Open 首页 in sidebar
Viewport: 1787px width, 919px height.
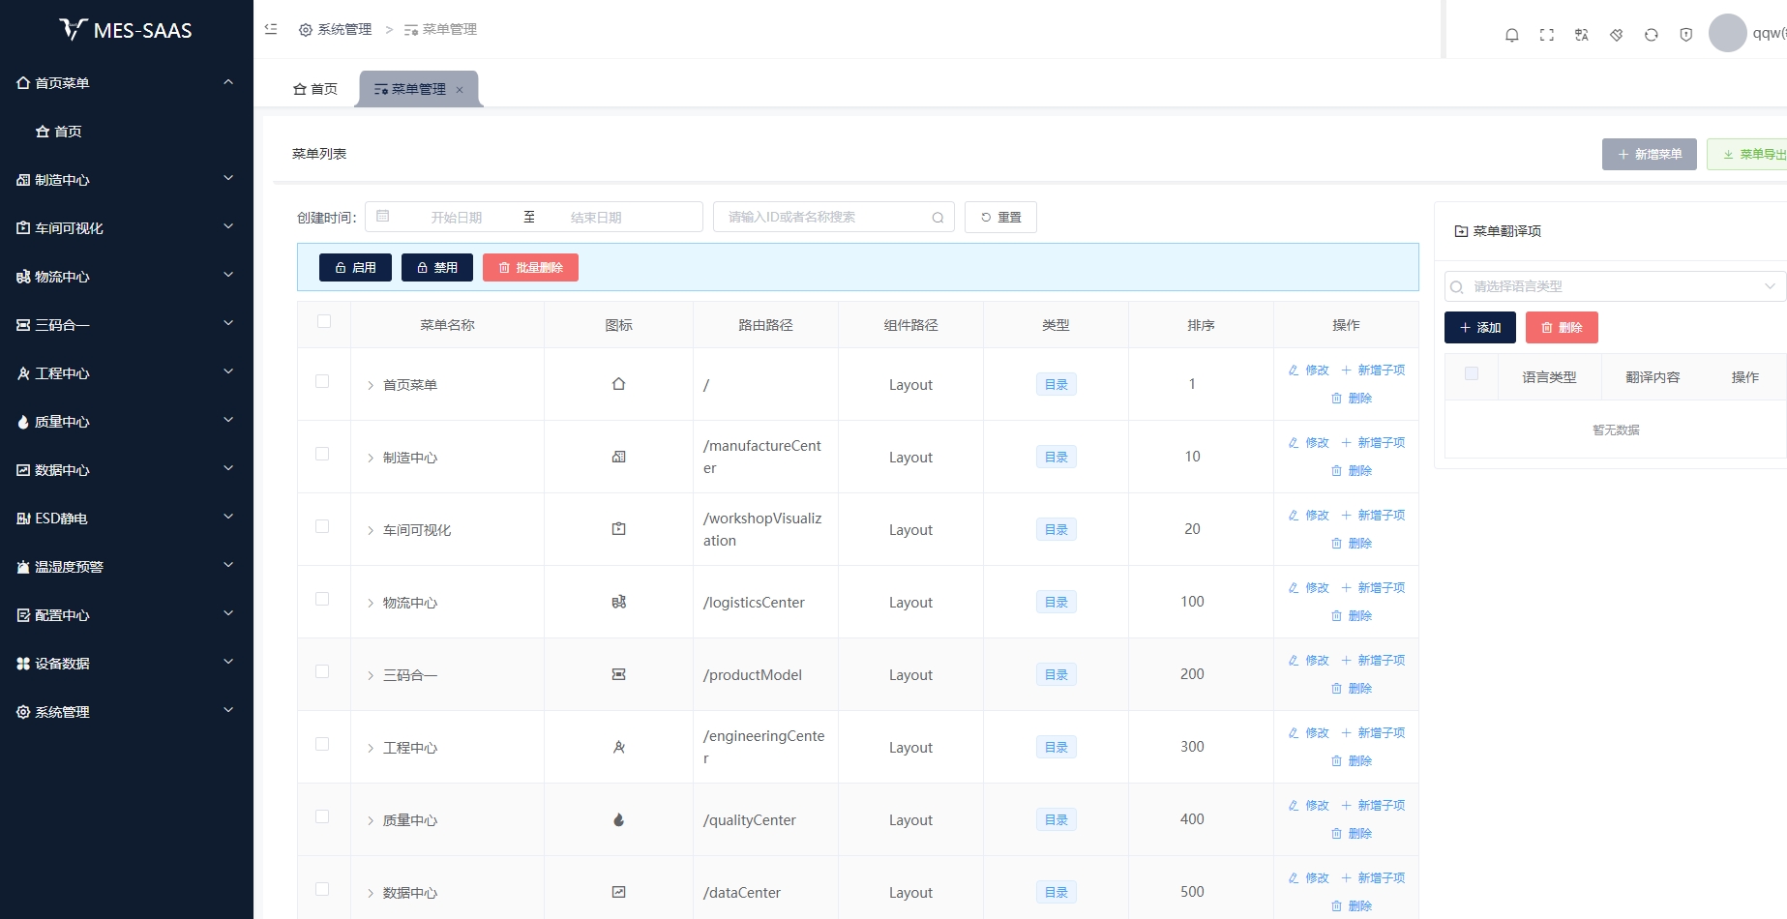(x=127, y=132)
